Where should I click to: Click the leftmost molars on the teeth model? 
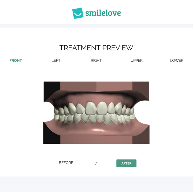57,113
